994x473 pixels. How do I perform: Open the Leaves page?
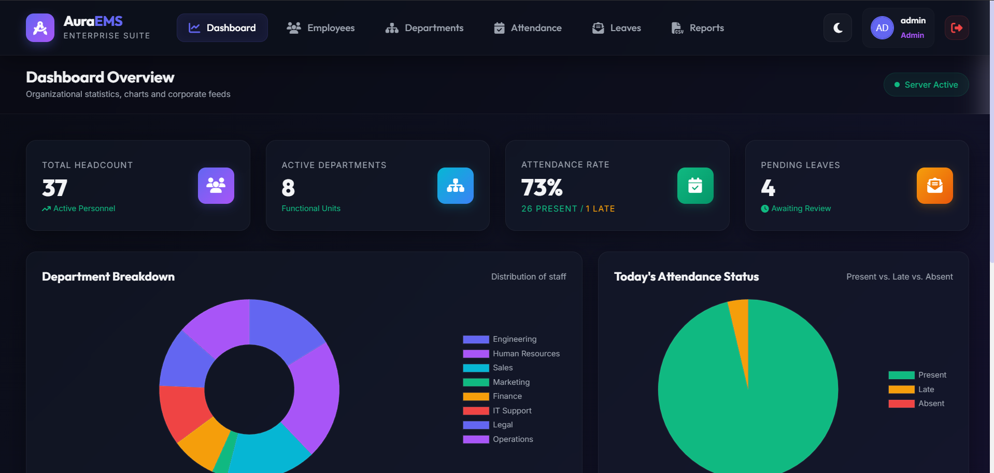coord(617,28)
